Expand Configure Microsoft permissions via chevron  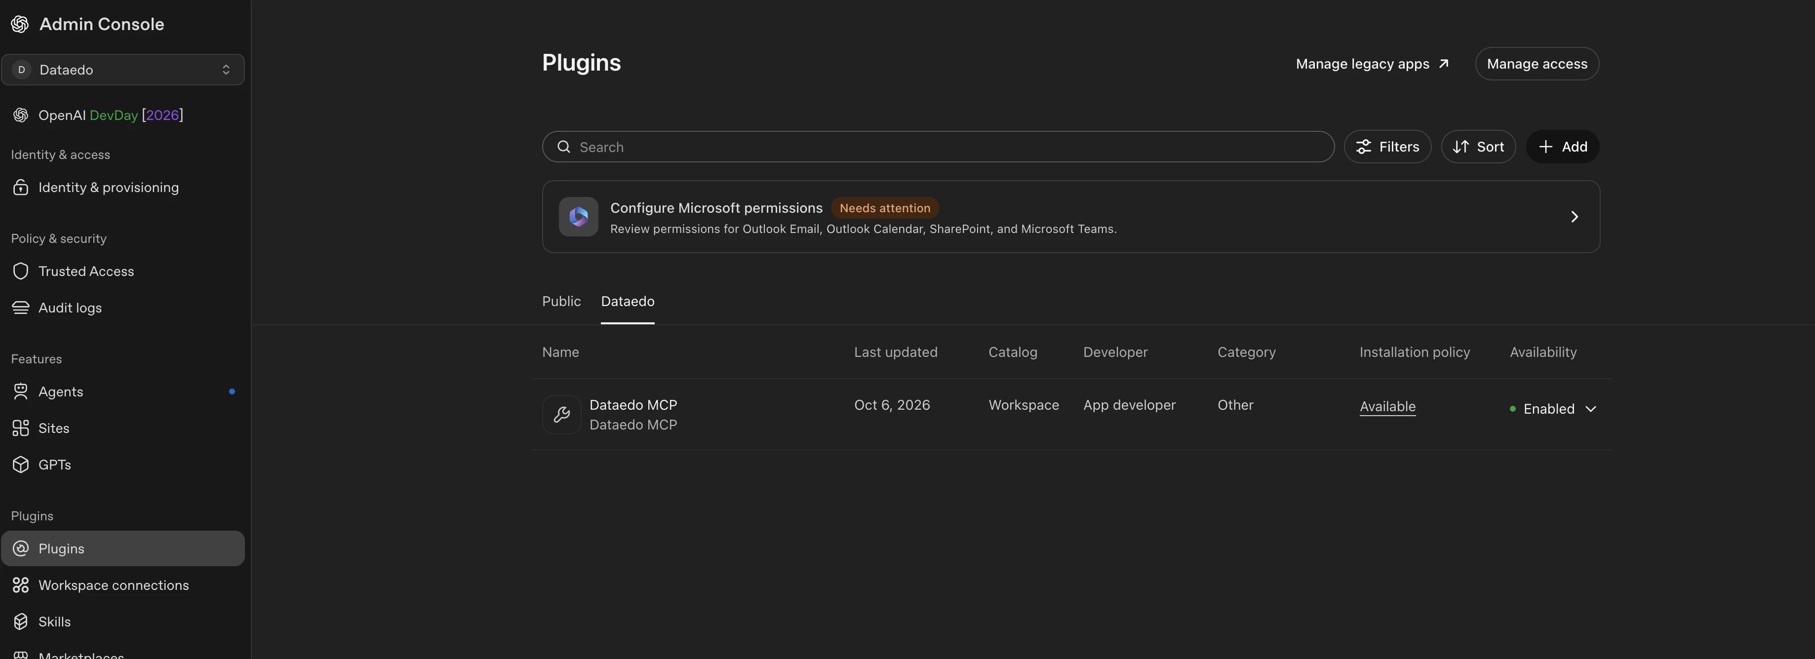coord(1574,217)
